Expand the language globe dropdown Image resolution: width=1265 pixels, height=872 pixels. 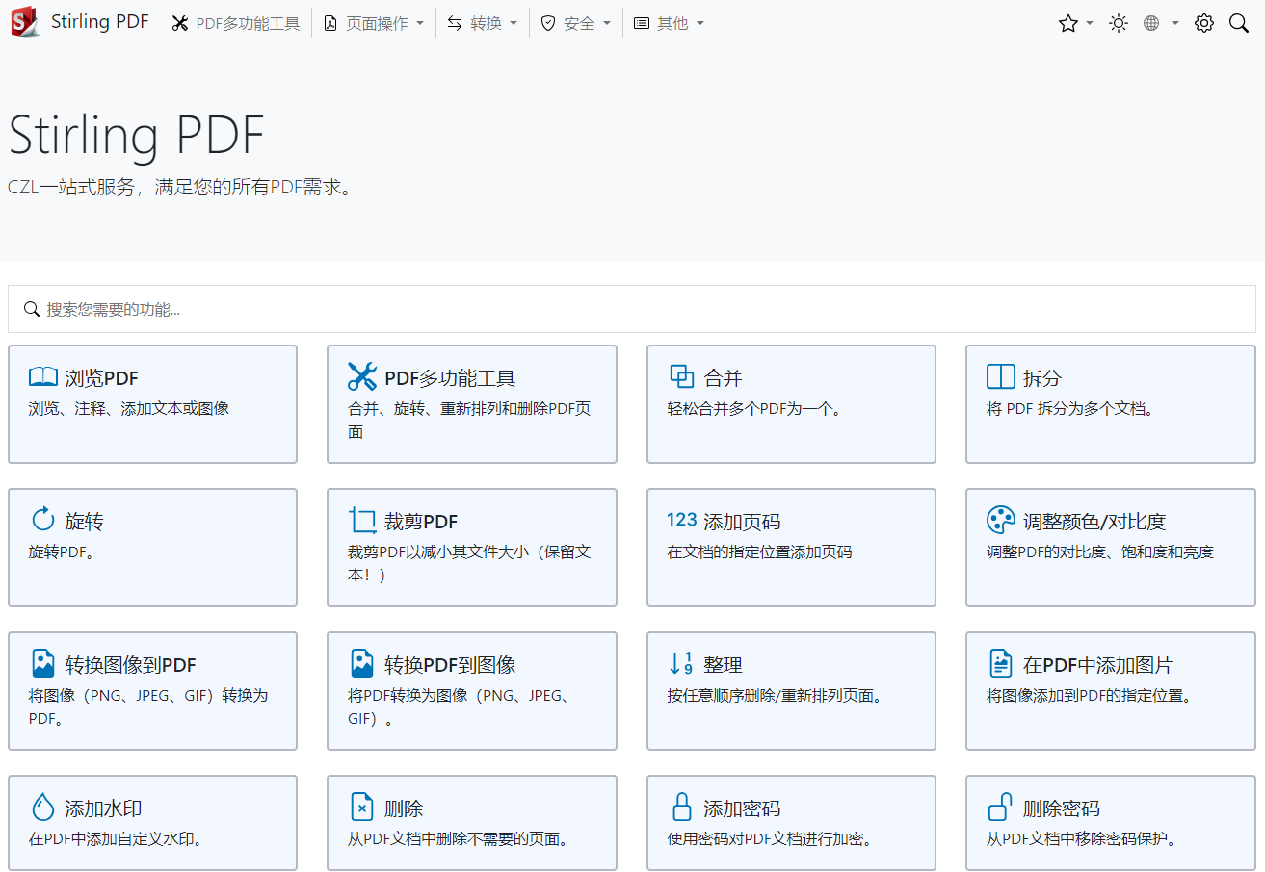click(x=1160, y=23)
